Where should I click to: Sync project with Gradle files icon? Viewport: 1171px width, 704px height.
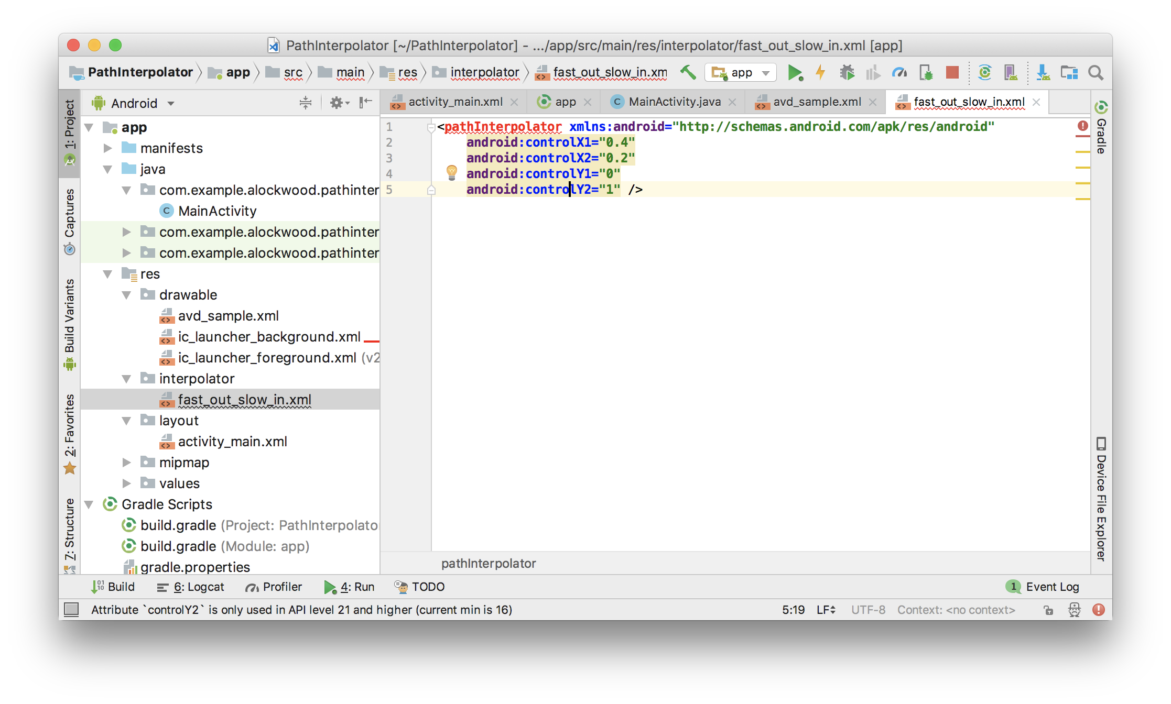(x=985, y=72)
